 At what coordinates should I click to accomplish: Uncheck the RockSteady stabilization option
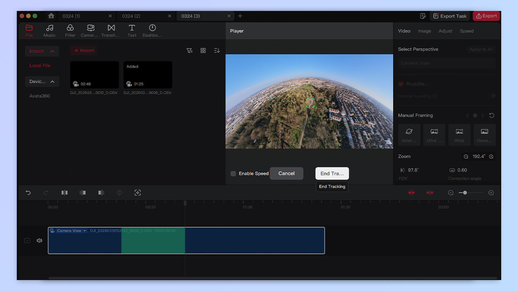[x=400, y=84]
